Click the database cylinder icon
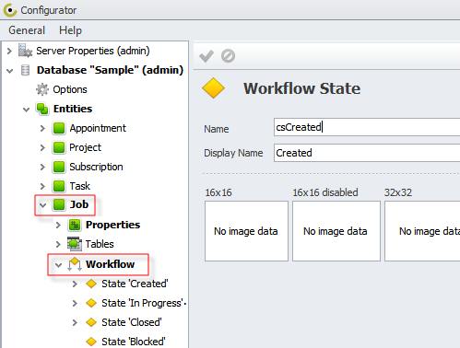The image size is (460, 348). point(25,70)
